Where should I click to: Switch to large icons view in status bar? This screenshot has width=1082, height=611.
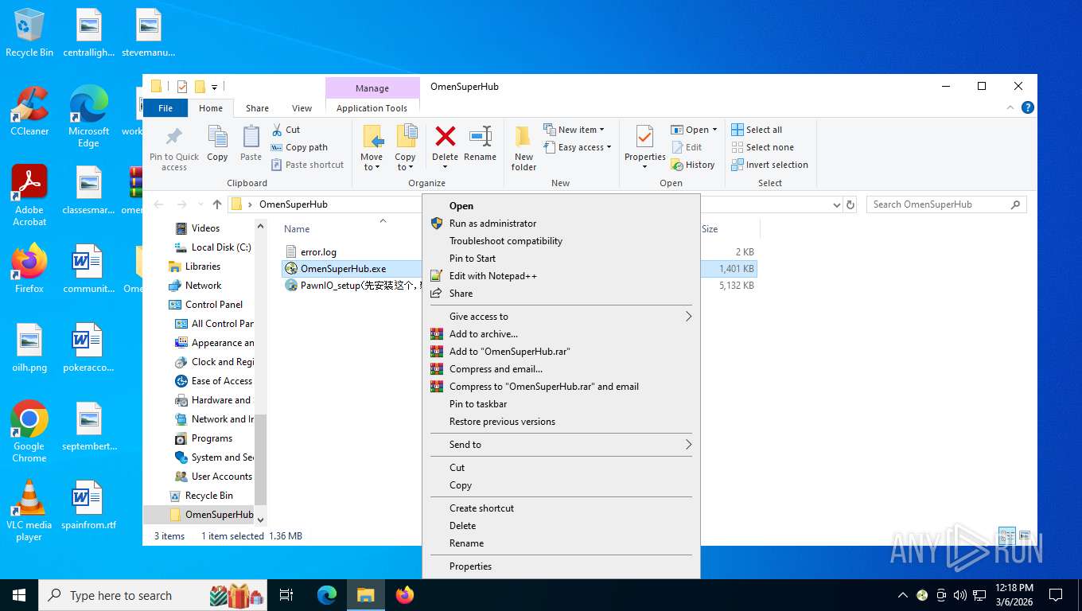pyautogui.click(x=1025, y=536)
